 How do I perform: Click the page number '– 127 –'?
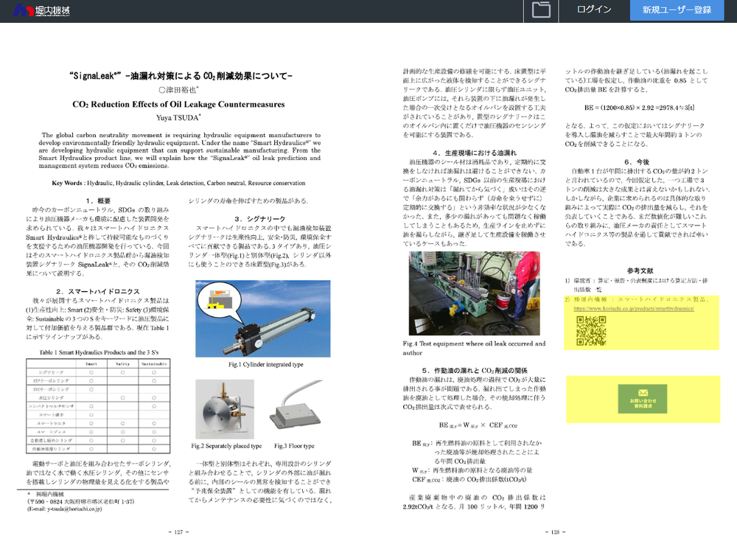tap(178, 532)
